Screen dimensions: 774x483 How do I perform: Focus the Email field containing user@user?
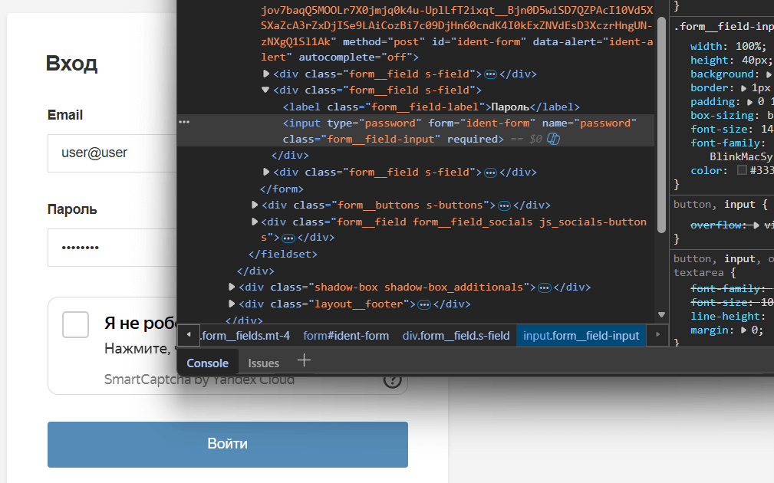point(112,153)
